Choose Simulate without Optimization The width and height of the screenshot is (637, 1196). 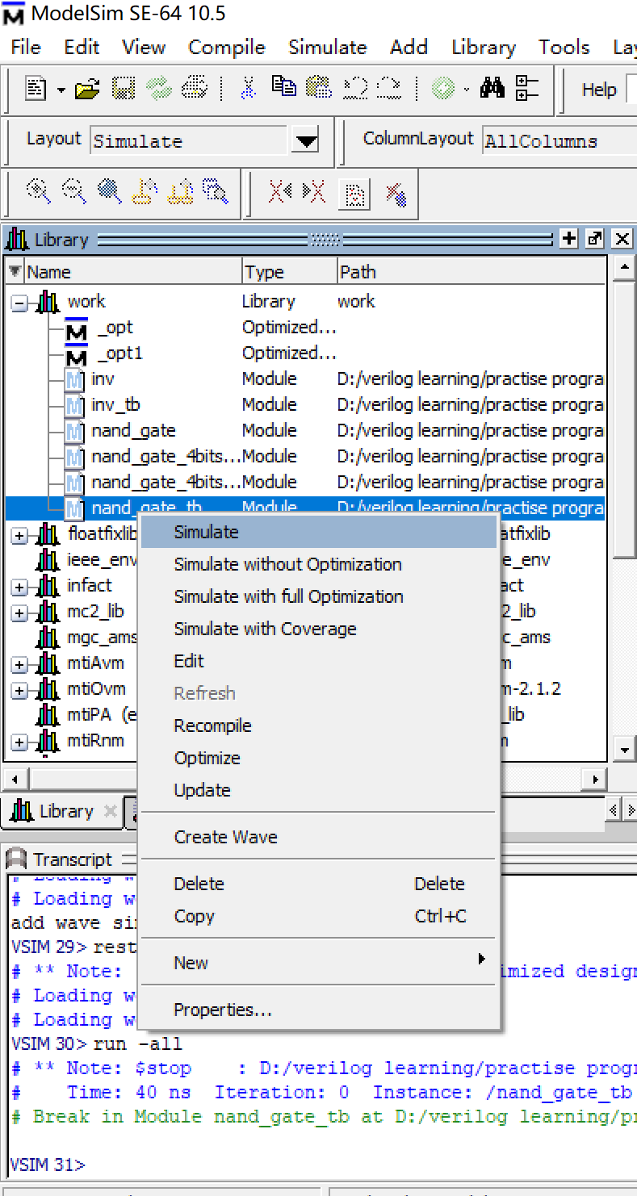(319, 564)
